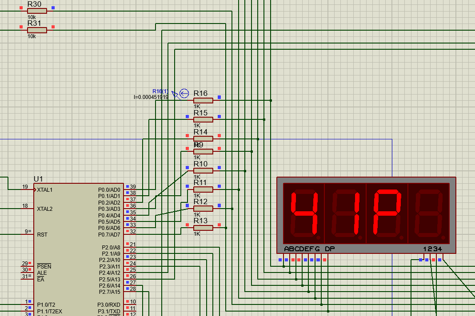Click the current probe arrow icon near R16
This screenshot has height=316, width=475.
click(x=184, y=94)
